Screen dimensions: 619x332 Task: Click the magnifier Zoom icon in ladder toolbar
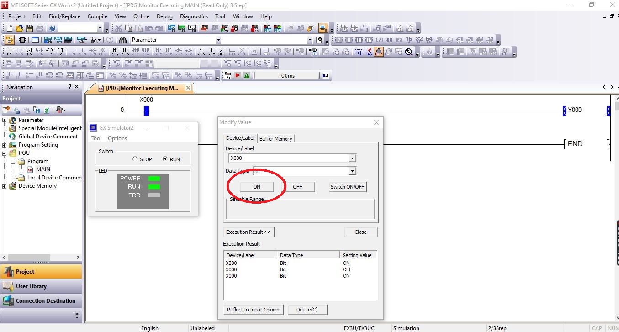coord(408,52)
